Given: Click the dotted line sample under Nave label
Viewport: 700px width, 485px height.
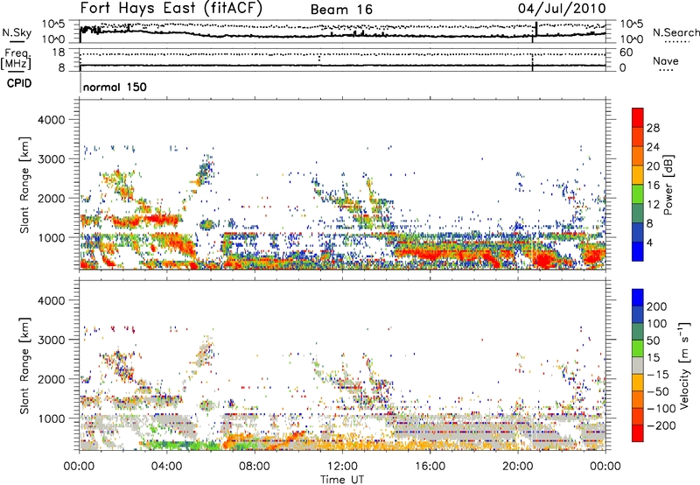Looking at the screenshot, I should coord(667,71).
